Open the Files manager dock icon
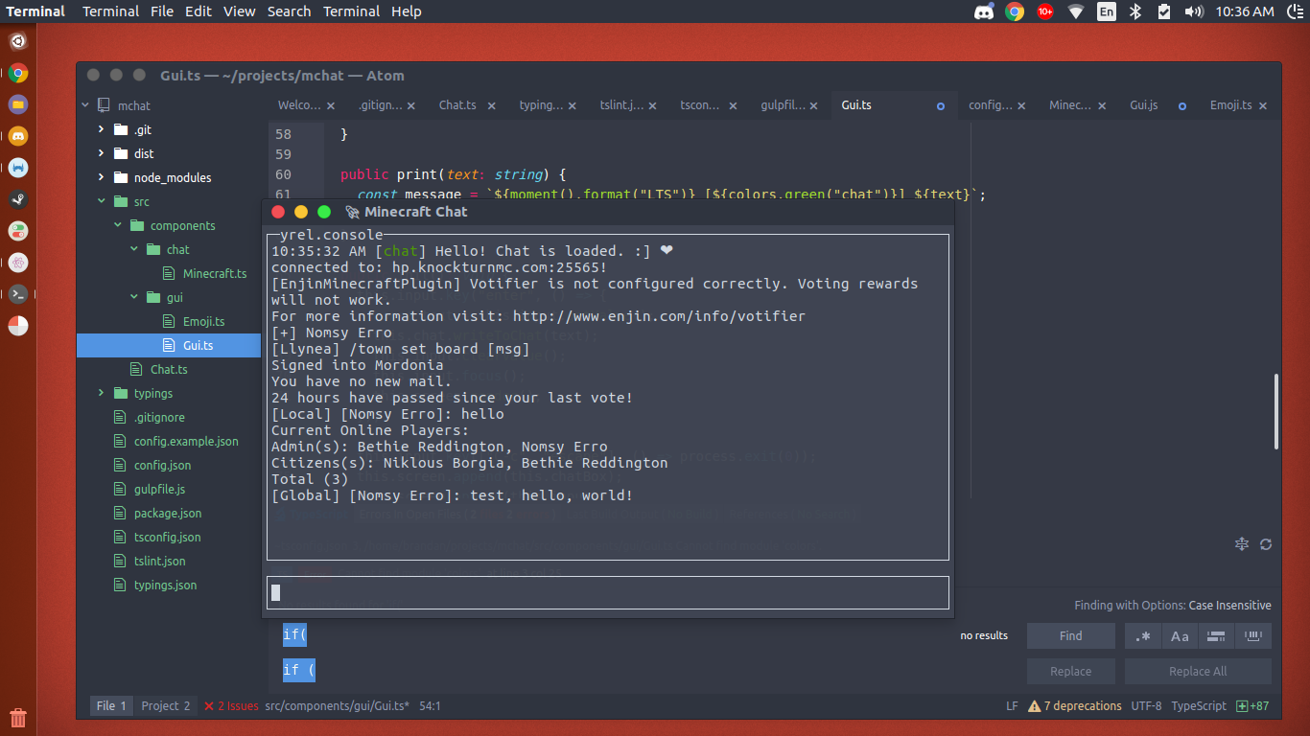The image size is (1310, 736). tap(18, 104)
